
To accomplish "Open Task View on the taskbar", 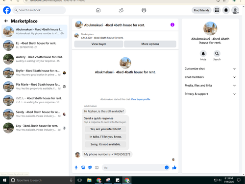I will point(80,180).
